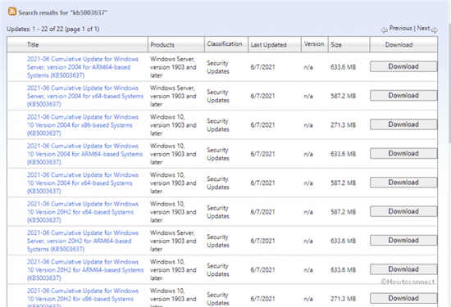
Task: Download Windows 10 20H2 x64-based update
Action: pos(403,211)
